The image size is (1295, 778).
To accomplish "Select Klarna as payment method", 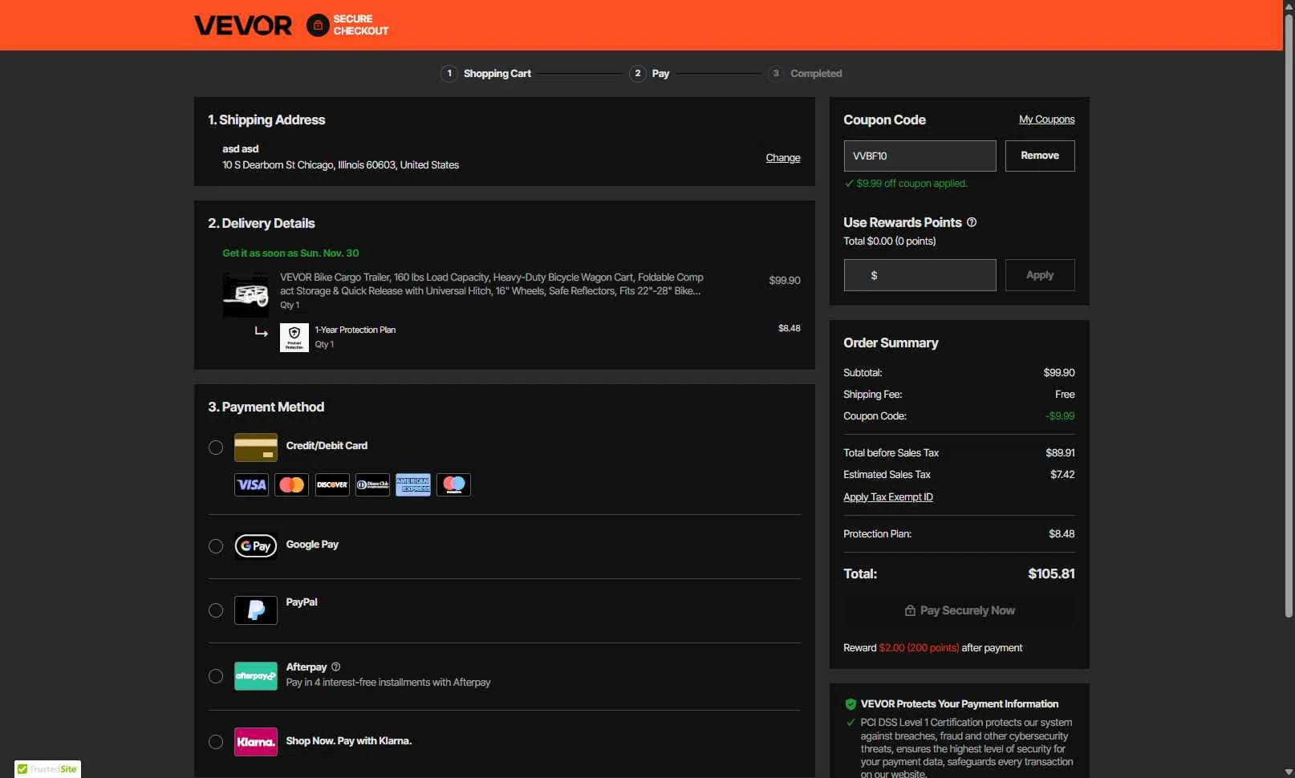I will click(216, 742).
